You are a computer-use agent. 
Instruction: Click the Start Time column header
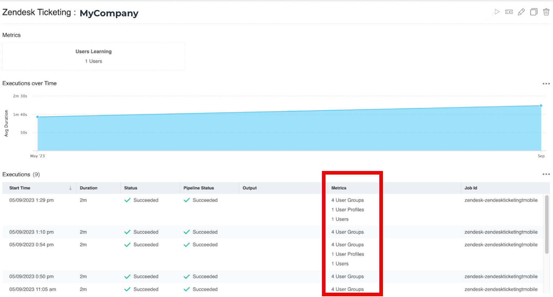pyautogui.click(x=20, y=188)
